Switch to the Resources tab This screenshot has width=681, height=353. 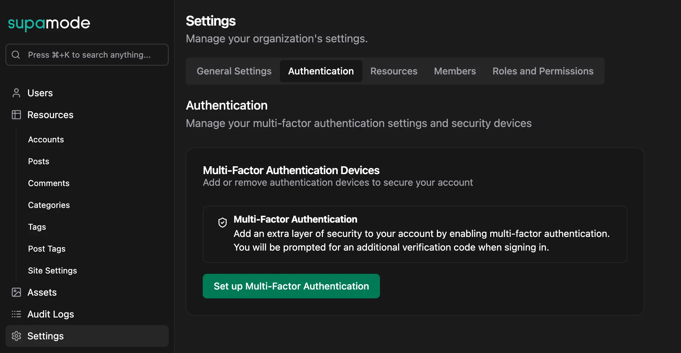[x=394, y=71]
